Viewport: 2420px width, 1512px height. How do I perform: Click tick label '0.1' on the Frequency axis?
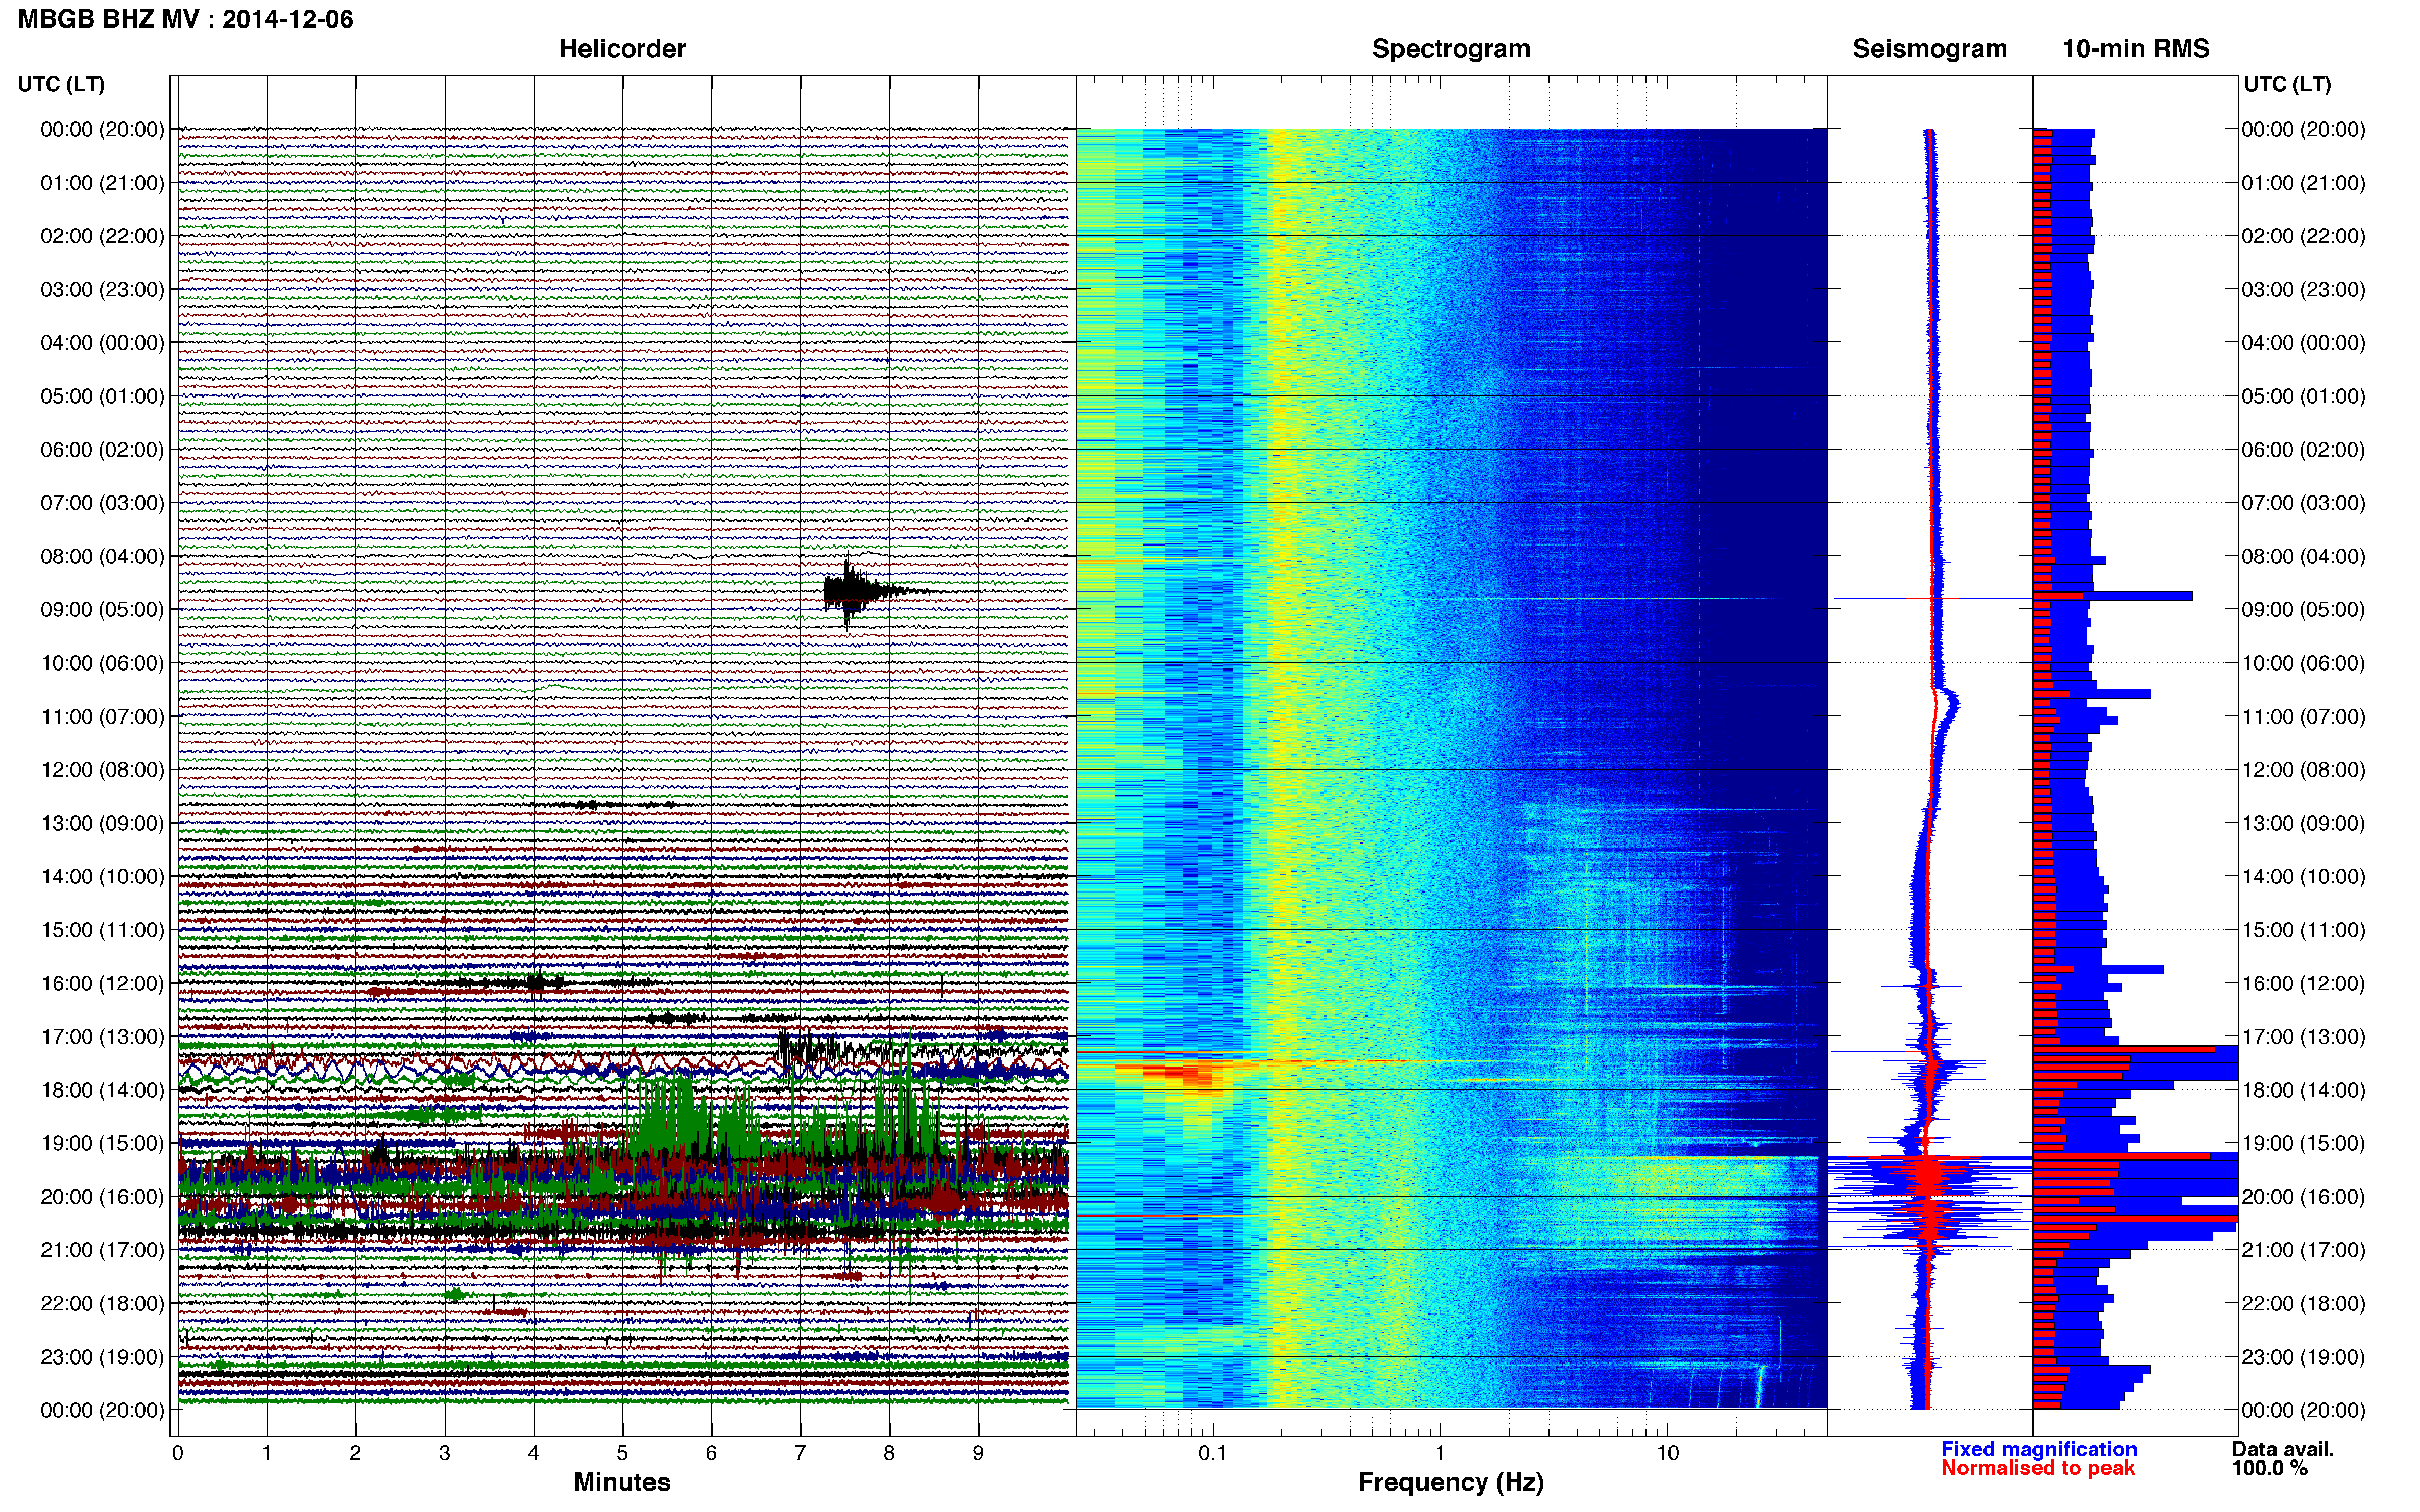pos(1213,1453)
